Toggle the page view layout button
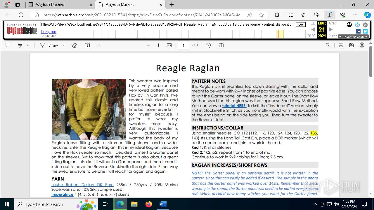Image resolution: width=374 pixels, height=210 pixels. click(x=221, y=45)
